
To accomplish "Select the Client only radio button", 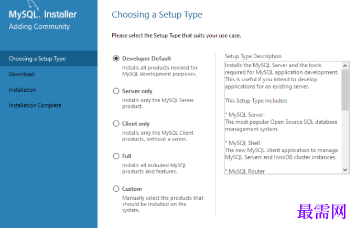I will click(x=116, y=124).
